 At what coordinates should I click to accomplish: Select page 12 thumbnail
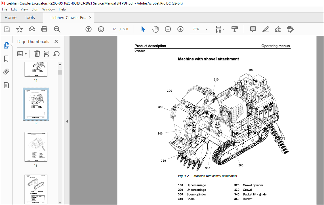click(36, 104)
